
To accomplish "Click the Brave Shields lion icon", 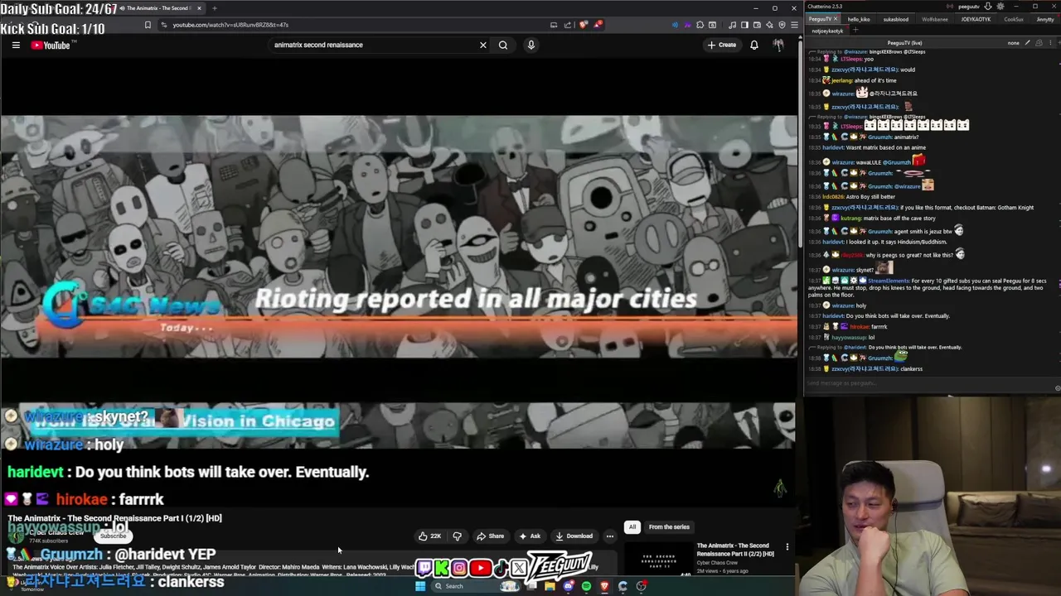I will 583,25.
